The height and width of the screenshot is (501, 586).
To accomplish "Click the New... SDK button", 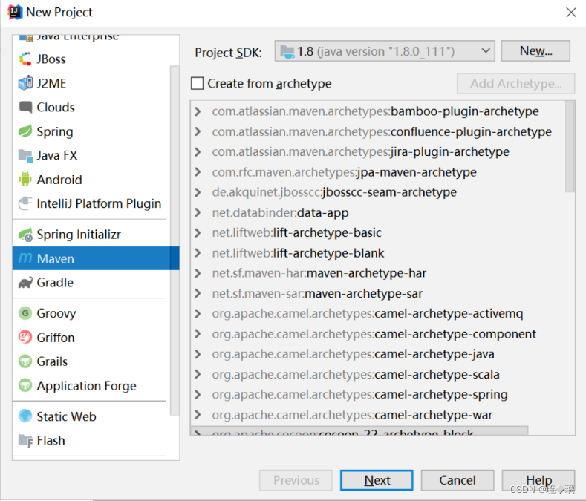I will tap(535, 50).
